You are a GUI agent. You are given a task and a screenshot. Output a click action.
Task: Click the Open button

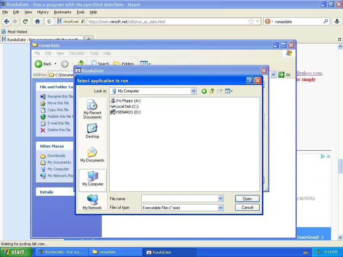[x=247, y=199]
